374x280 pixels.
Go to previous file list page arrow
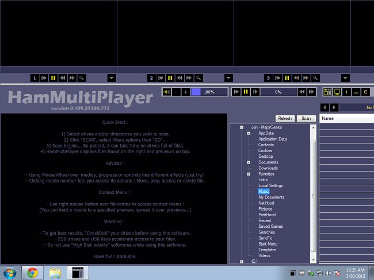click(x=325, y=107)
